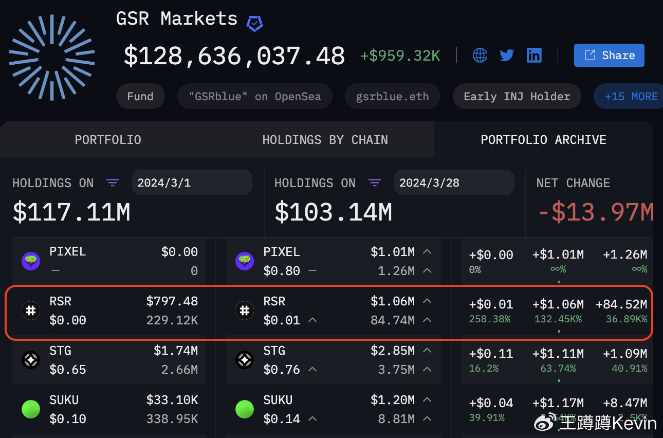Edit the 2024/3/1 date field
The height and width of the screenshot is (438, 663).
(192, 183)
